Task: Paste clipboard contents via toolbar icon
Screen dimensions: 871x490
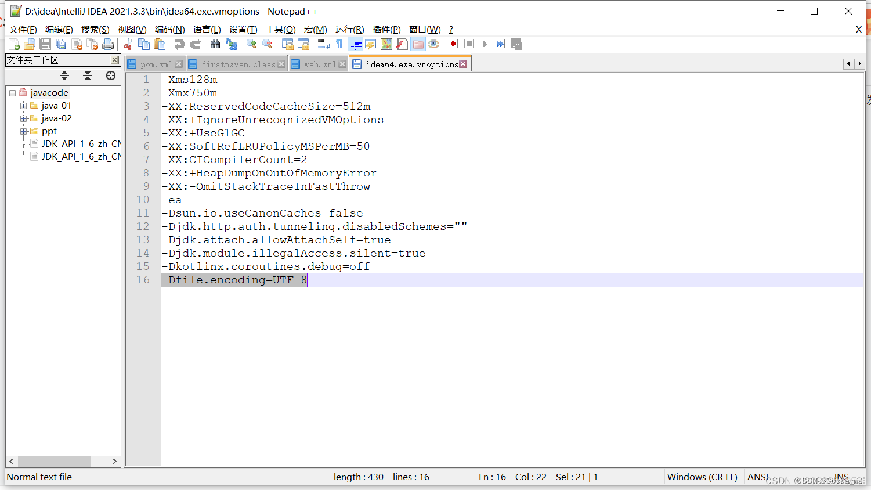Action: click(158, 44)
